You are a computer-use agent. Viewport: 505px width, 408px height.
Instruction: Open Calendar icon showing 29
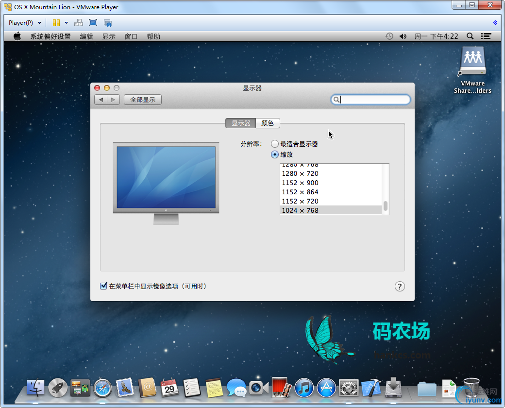pyautogui.click(x=169, y=388)
